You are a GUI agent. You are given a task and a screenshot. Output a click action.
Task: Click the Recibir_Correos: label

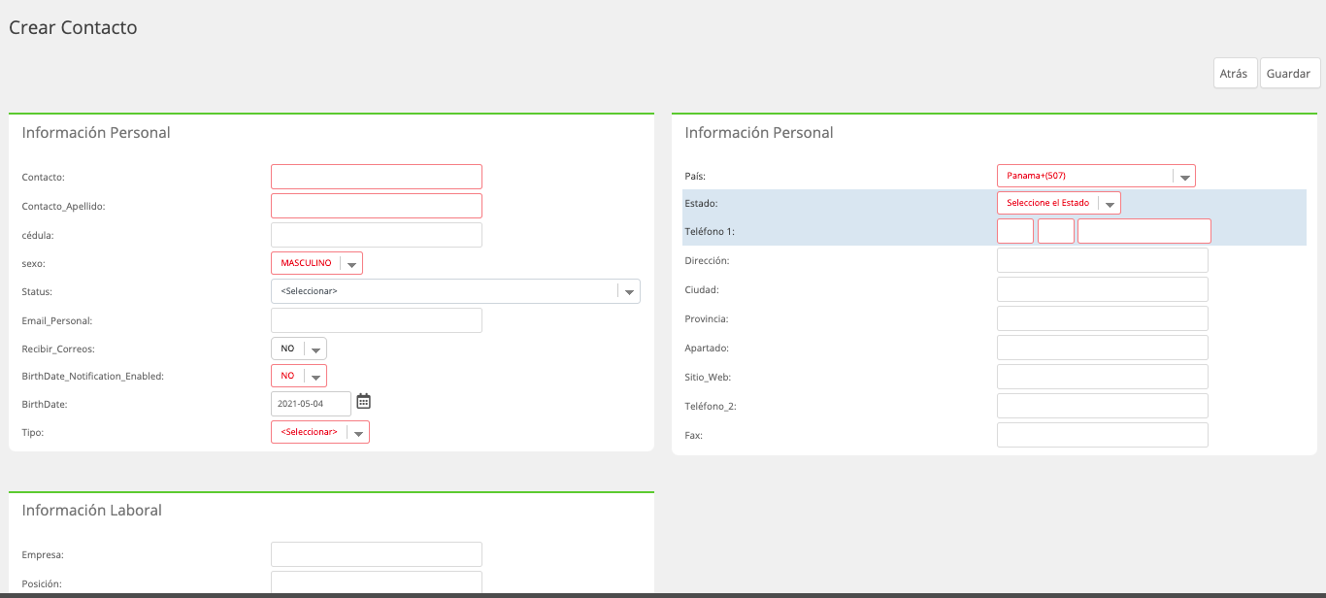pos(58,349)
